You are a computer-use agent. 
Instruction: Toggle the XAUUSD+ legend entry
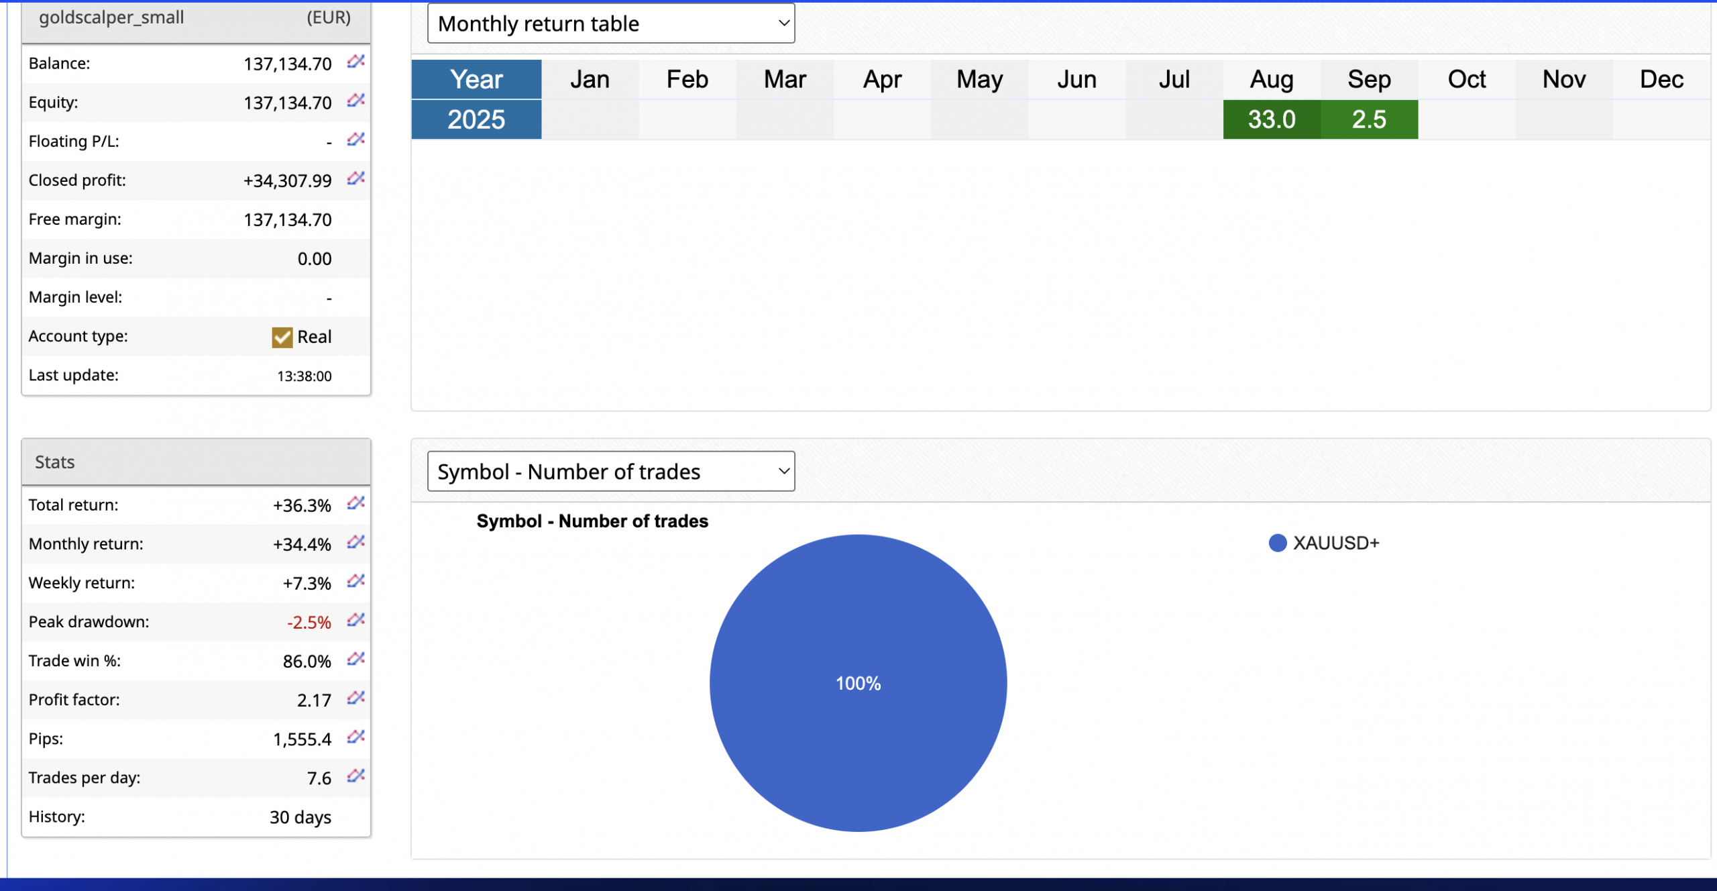point(1325,543)
